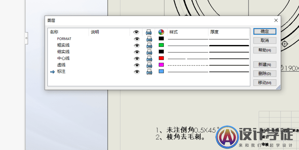Open line style choices for 标注 layer
This screenshot has width=299, height=150.
[188, 72]
